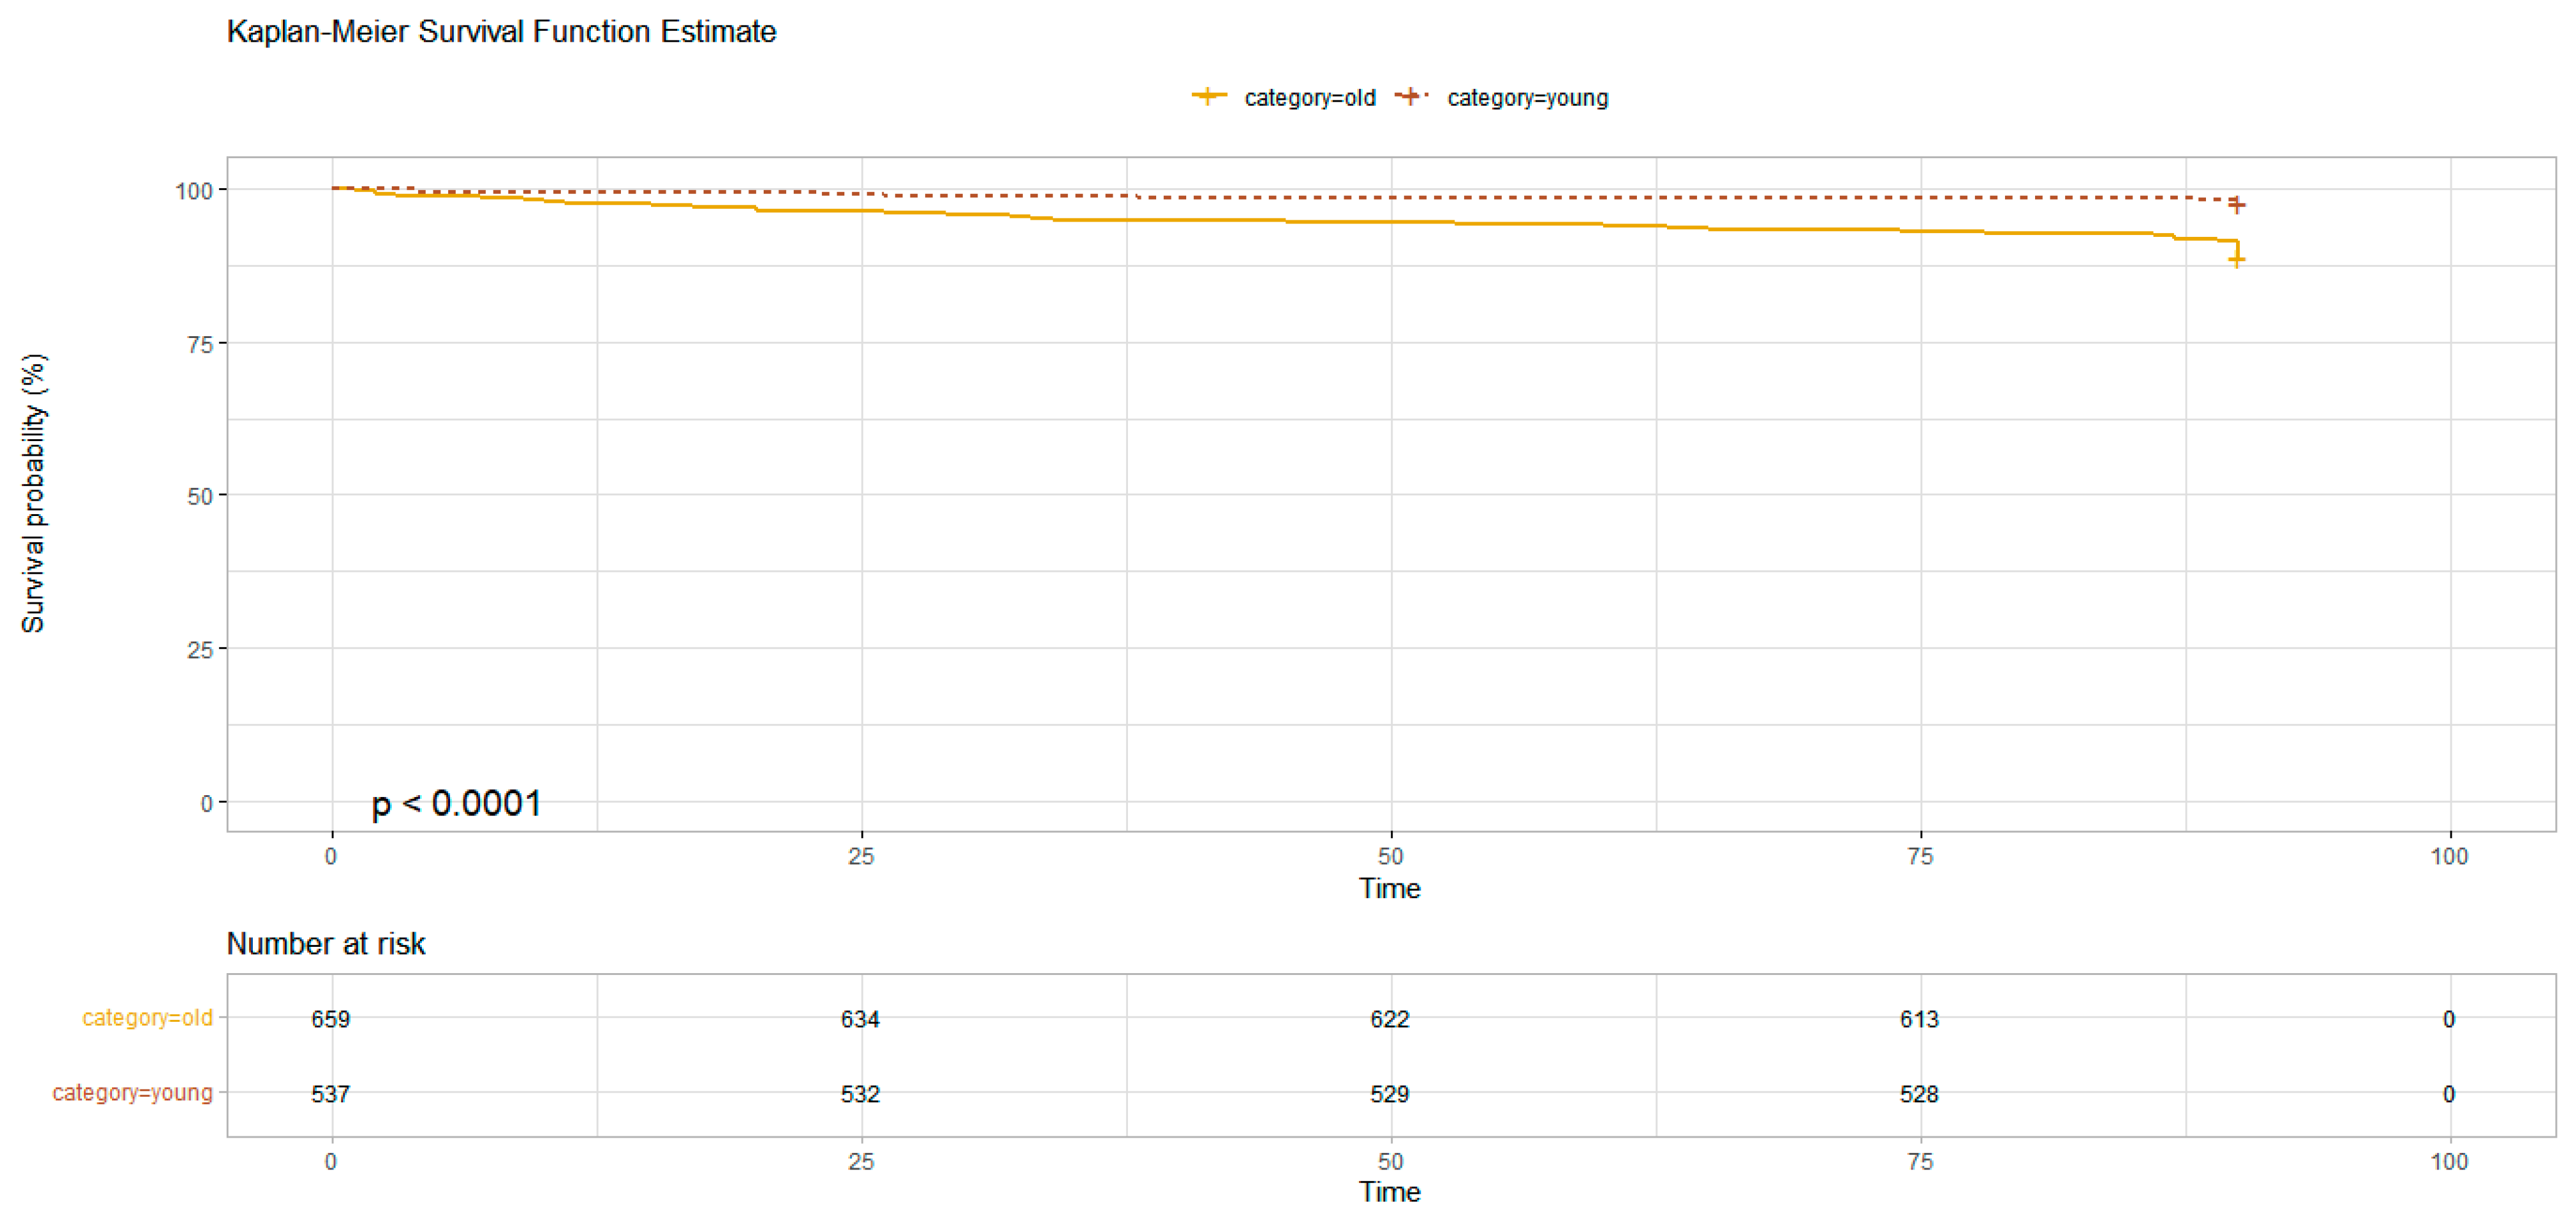Select the value 528 in risk table

pos(1919,1094)
